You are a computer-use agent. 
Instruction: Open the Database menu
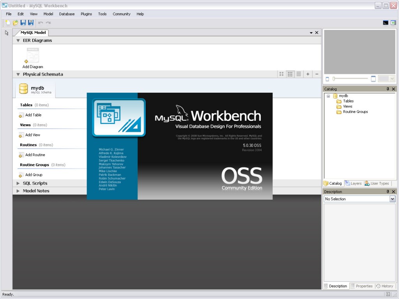(x=67, y=14)
